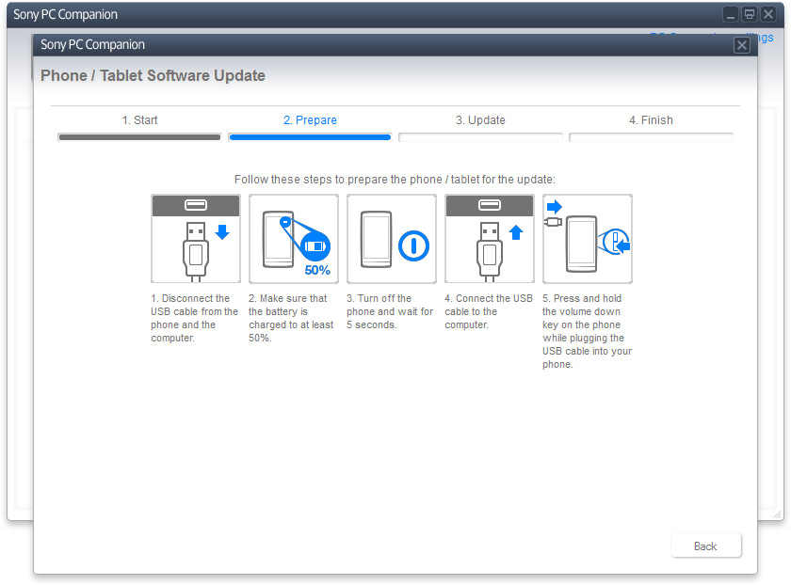The image size is (791, 585).
Task: Close the main Sony PC Companion window
Action: 768,14
